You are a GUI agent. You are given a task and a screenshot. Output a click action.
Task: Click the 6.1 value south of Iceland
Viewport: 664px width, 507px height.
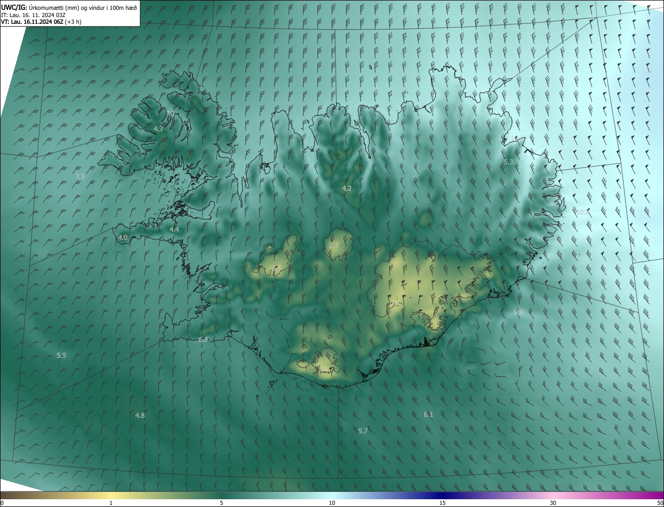pyautogui.click(x=428, y=414)
